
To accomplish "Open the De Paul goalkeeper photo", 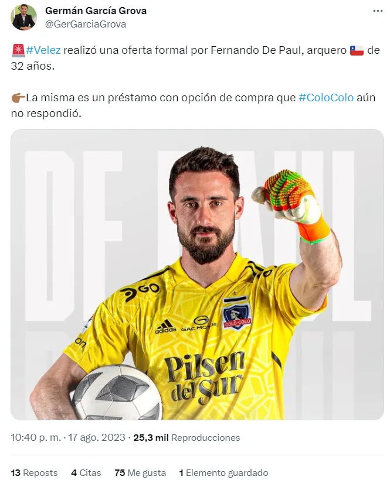I will coord(197,275).
